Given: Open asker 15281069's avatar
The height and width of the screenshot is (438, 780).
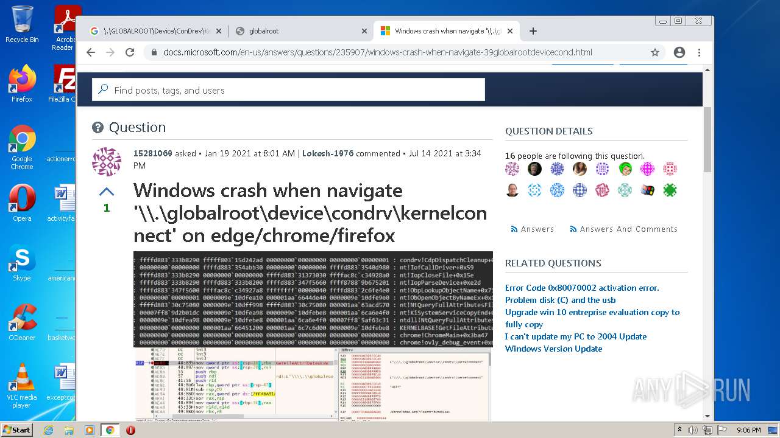Looking at the screenshot, I should (x=106, y=162).
